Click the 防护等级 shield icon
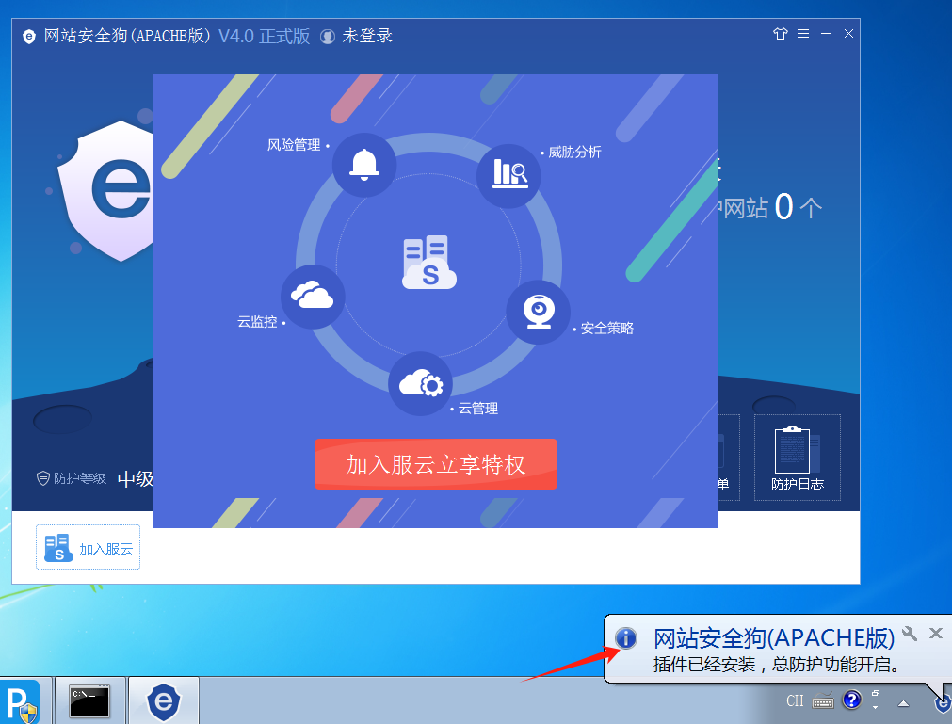 click(43, 478)
